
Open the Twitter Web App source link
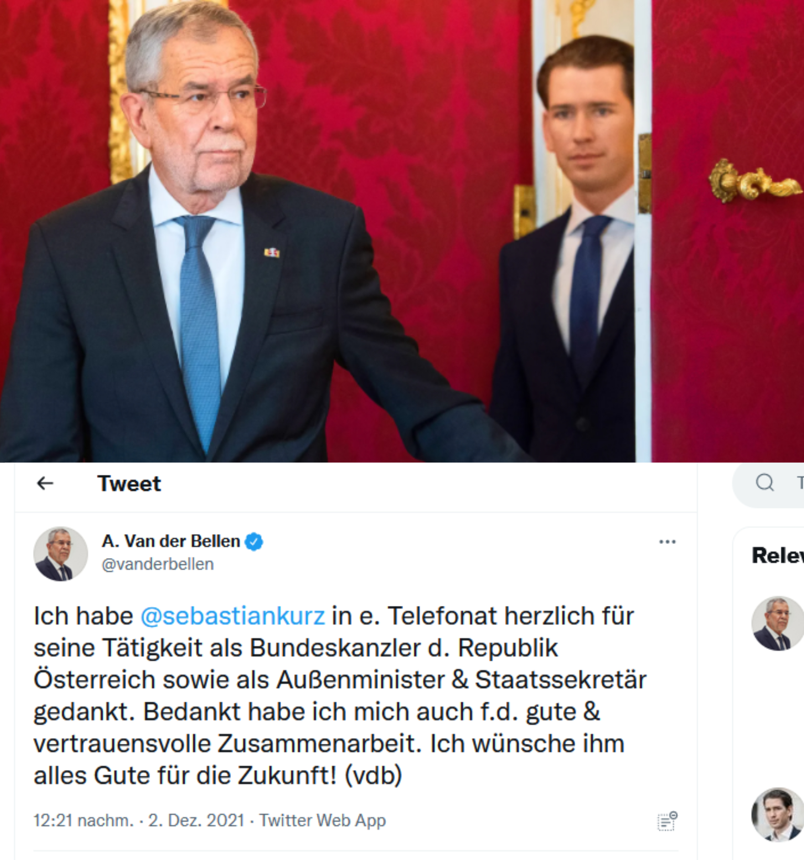point(322,820)
